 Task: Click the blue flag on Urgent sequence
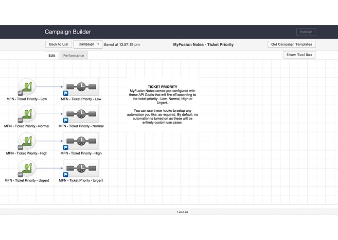66,174
